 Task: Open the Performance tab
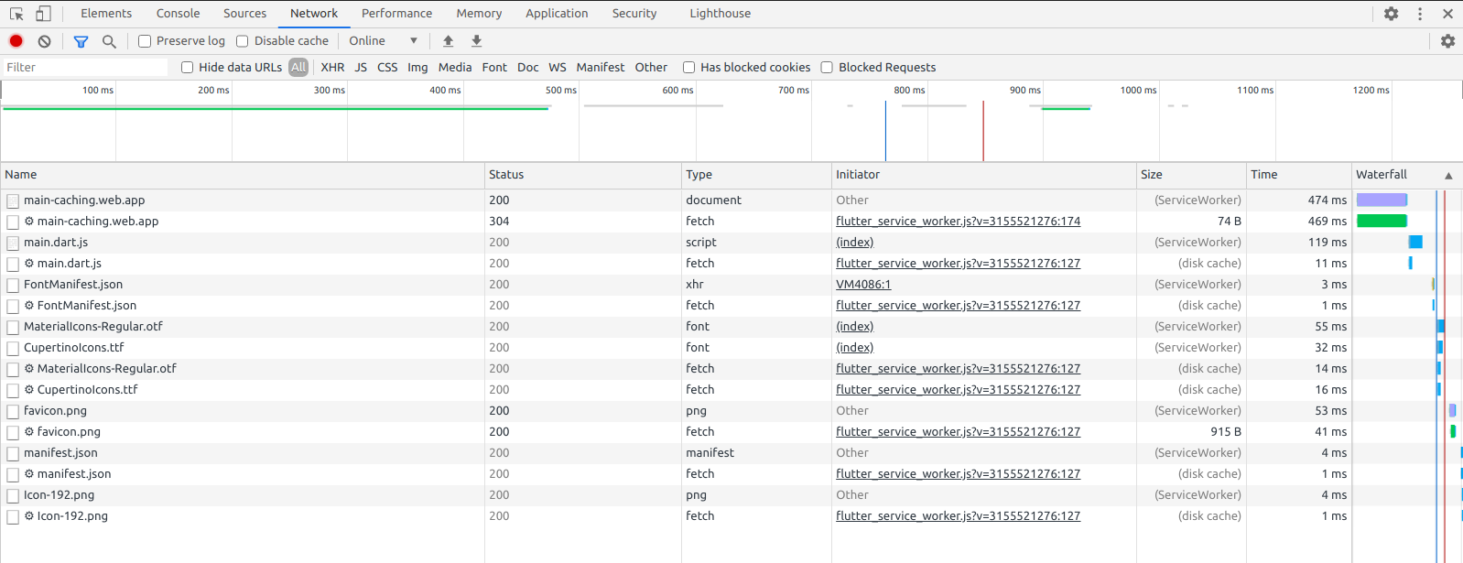396,14
